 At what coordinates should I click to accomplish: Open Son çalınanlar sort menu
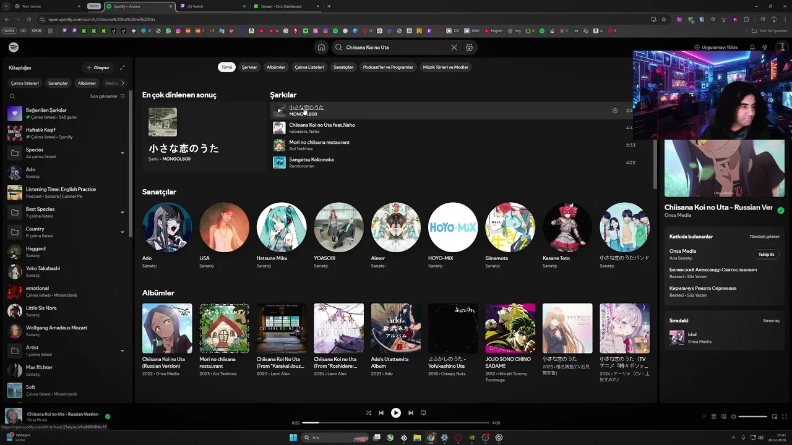coord(108,96)
